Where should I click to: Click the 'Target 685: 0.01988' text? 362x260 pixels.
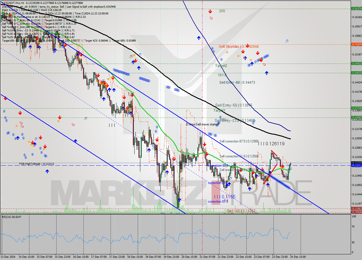coord(124,40)
